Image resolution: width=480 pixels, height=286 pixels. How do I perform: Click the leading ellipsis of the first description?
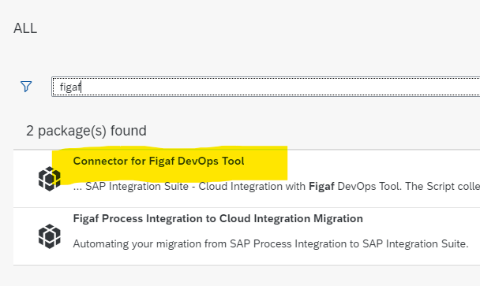point(77,187)
